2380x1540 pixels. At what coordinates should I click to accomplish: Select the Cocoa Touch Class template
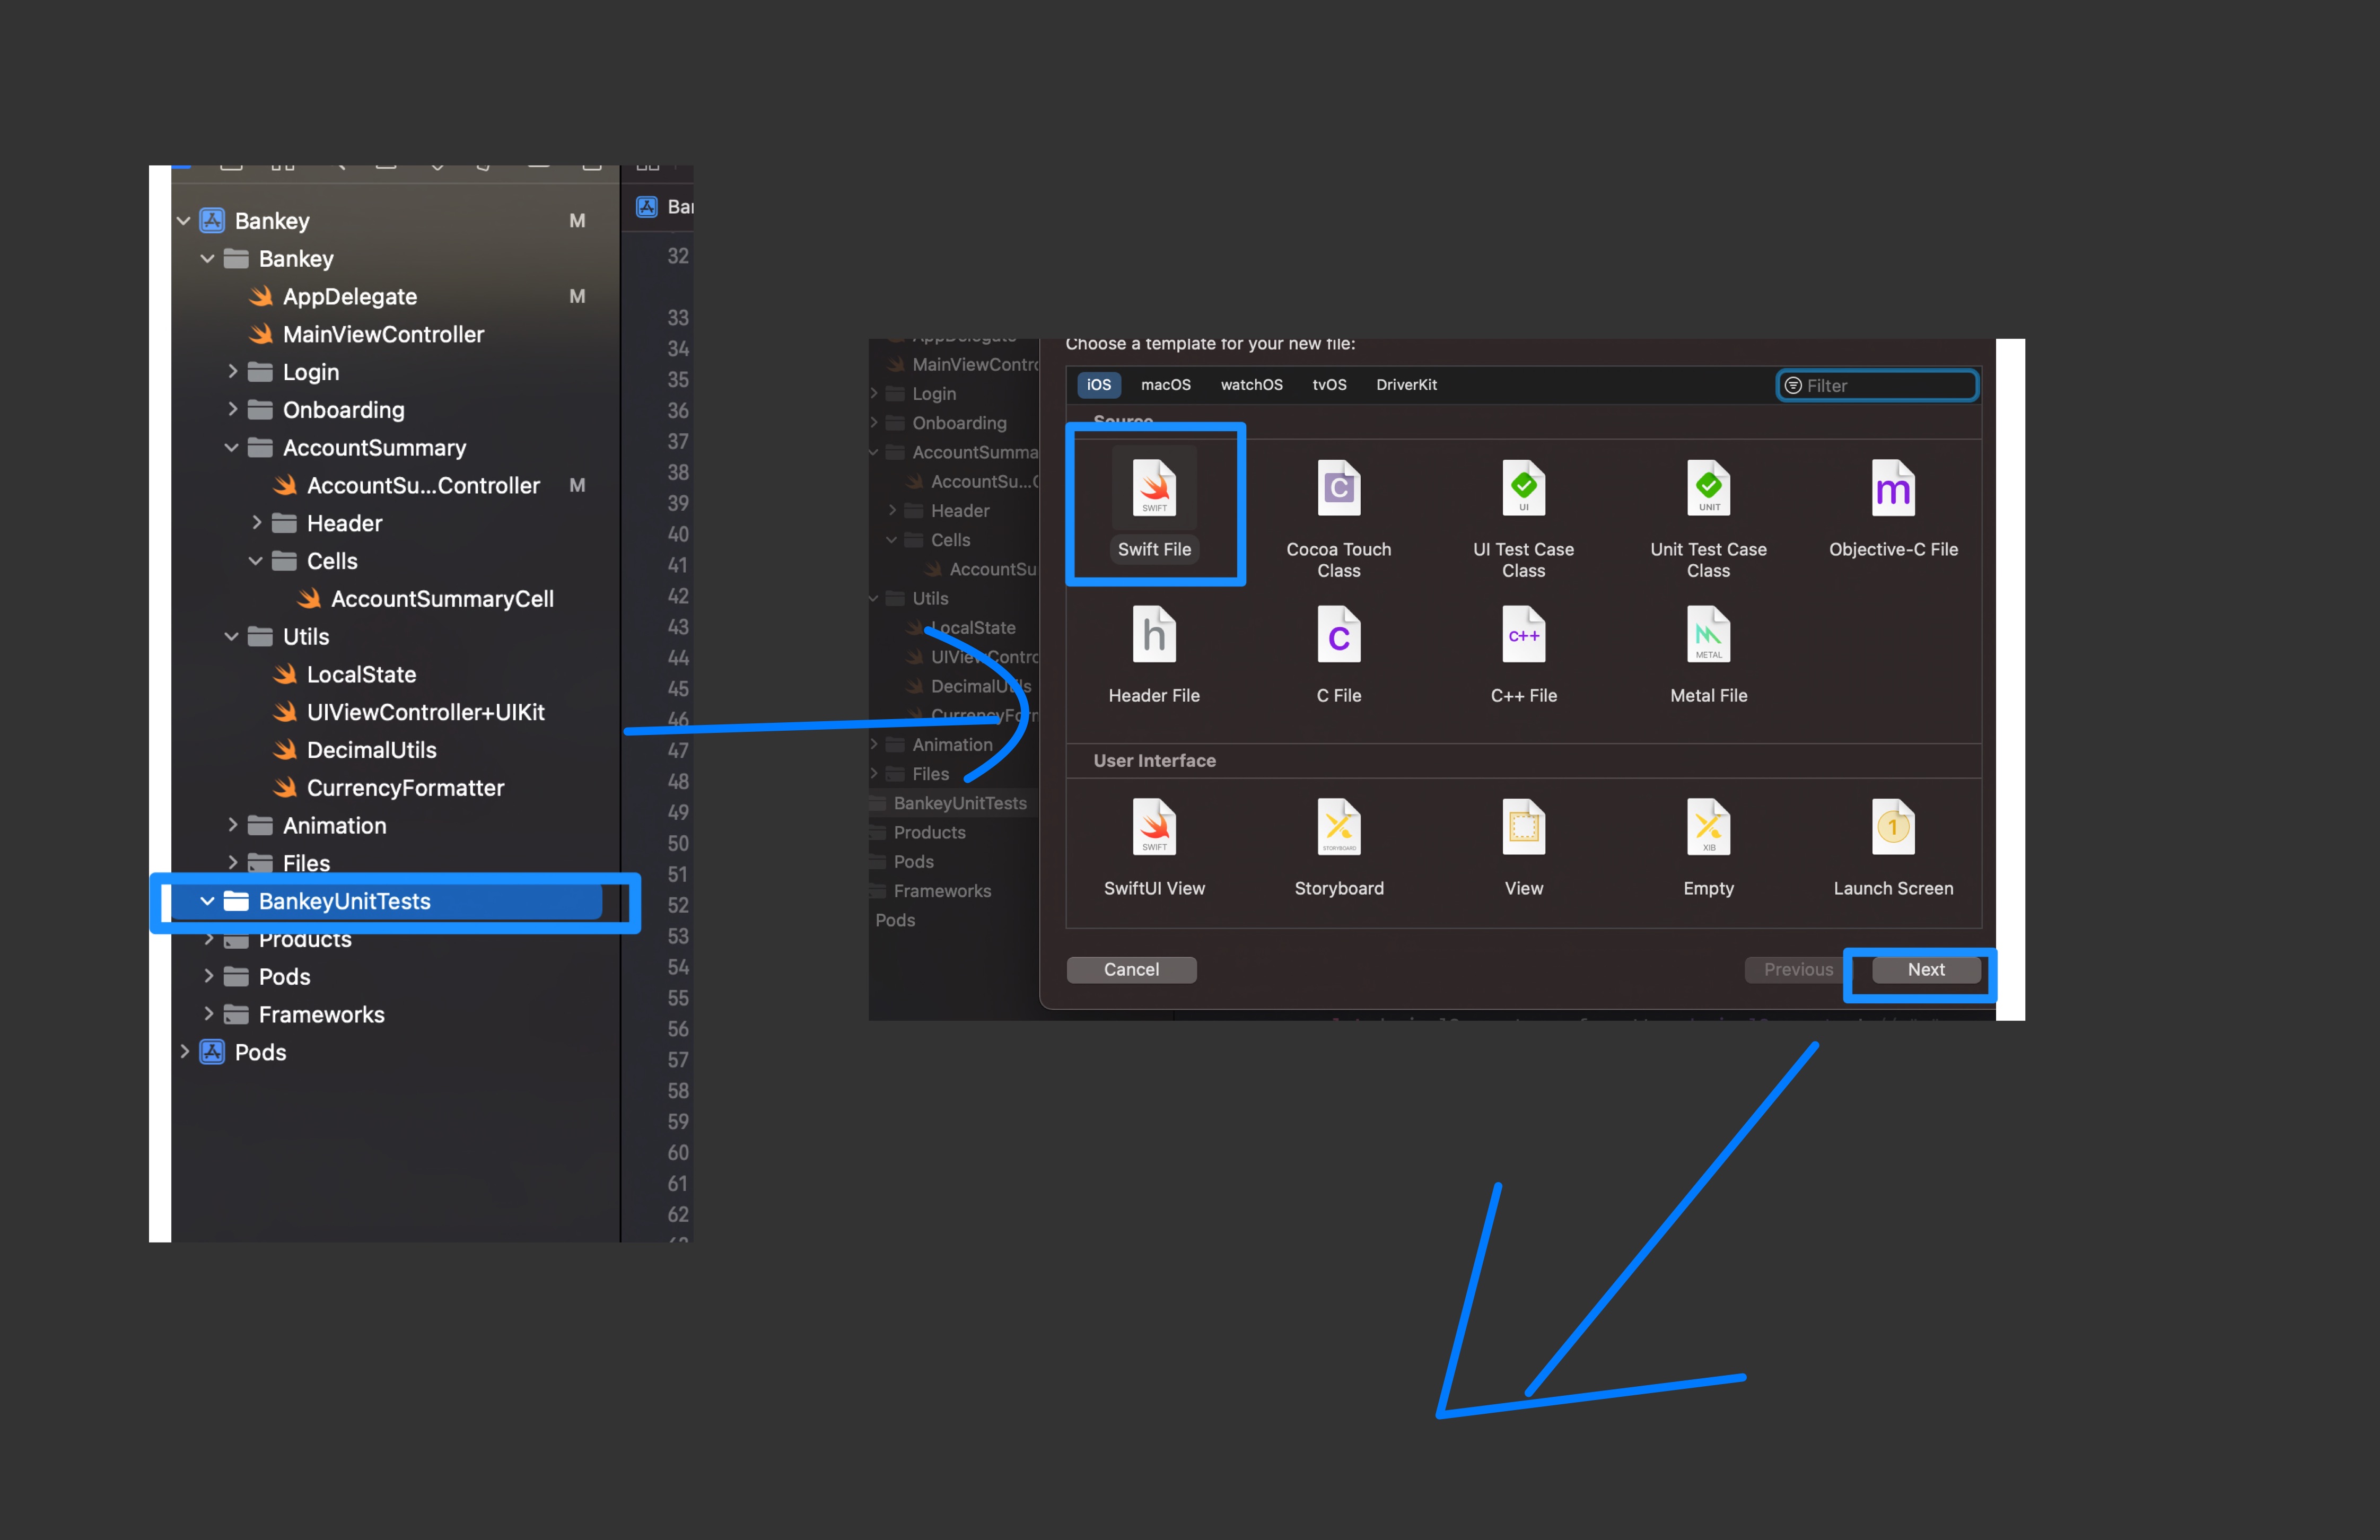pyautogui.click(x=1339, y=517)
